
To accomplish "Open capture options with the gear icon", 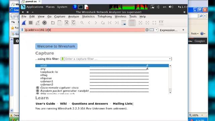I will click(x=44, y=23).
